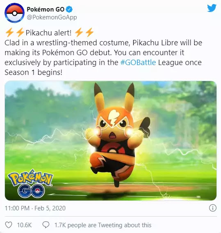
Task: Click the 10.6K like count
Action: tap(24, 225)
